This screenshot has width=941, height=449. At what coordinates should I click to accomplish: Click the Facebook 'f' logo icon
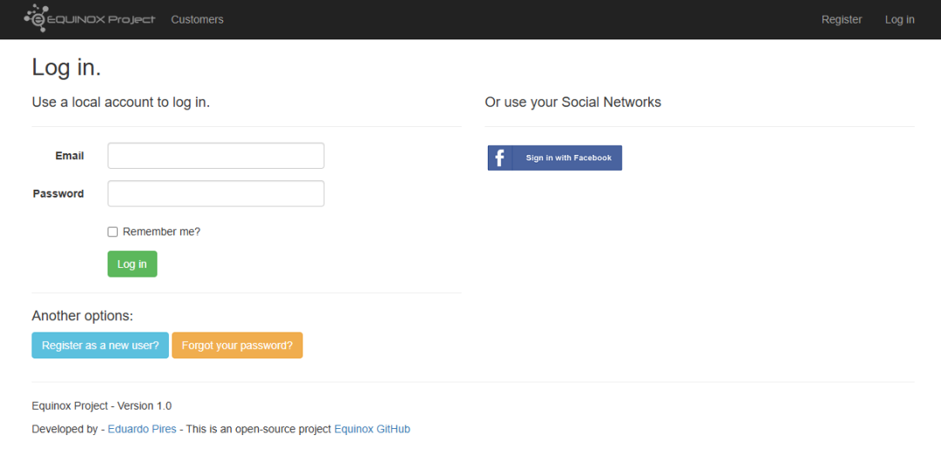click(x=500, y=157)
